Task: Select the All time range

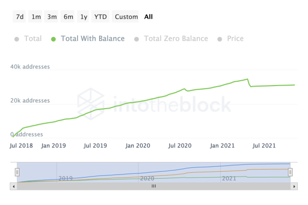Action: [x=149, y=17]
